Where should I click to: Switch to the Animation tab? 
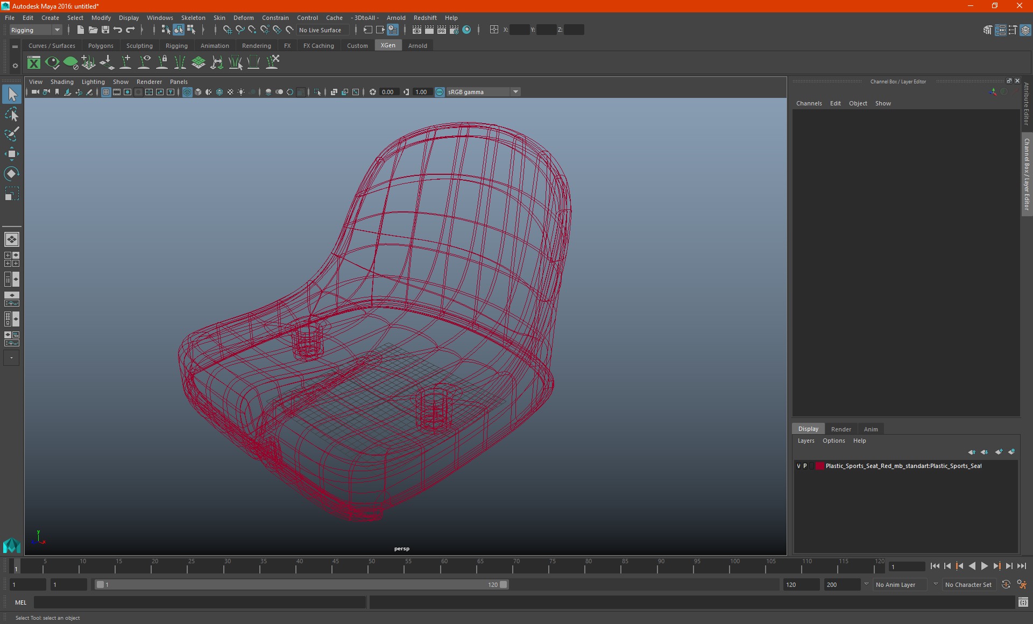(x=215, y=46)
